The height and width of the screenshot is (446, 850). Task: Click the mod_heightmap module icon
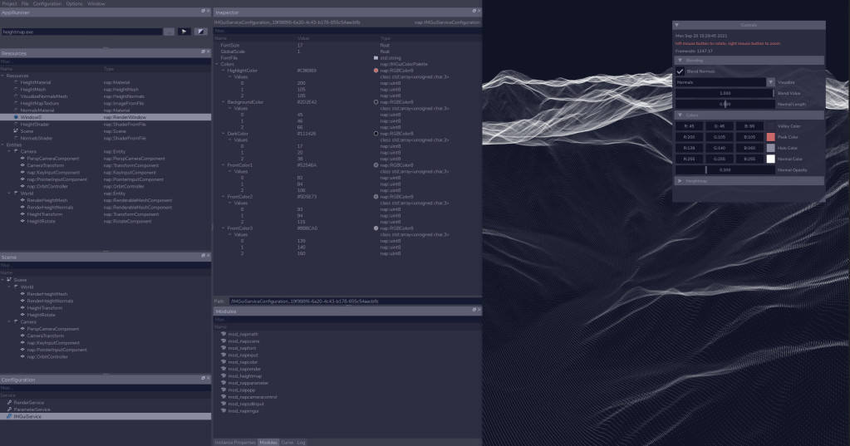(x=224, y=375)
